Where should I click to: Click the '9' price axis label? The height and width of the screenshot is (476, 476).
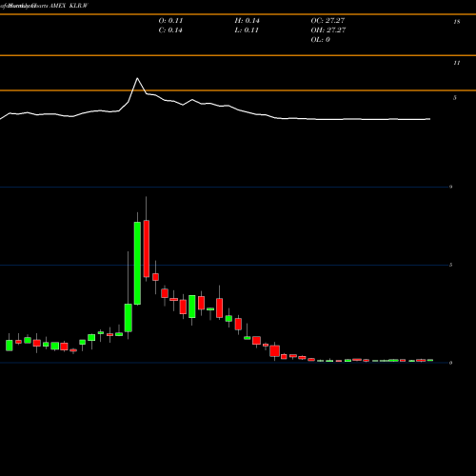tap(450, 187)
